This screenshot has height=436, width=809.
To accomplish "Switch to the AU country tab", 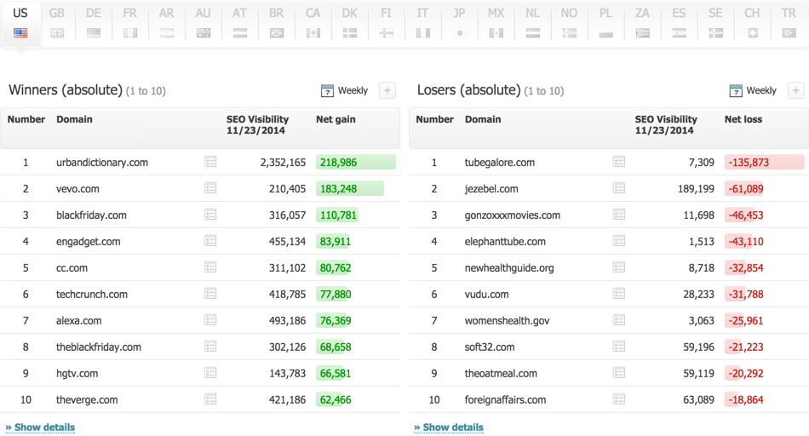I will click(x=204, y=23).
